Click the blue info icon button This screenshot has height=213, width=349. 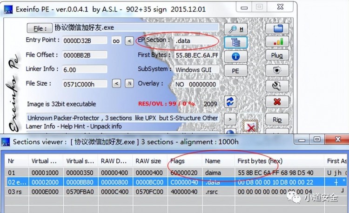pyautogui.click(x=235, y=56)
